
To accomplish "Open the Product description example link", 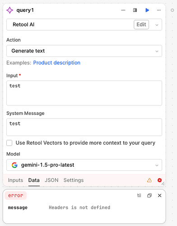I will 57,63.
